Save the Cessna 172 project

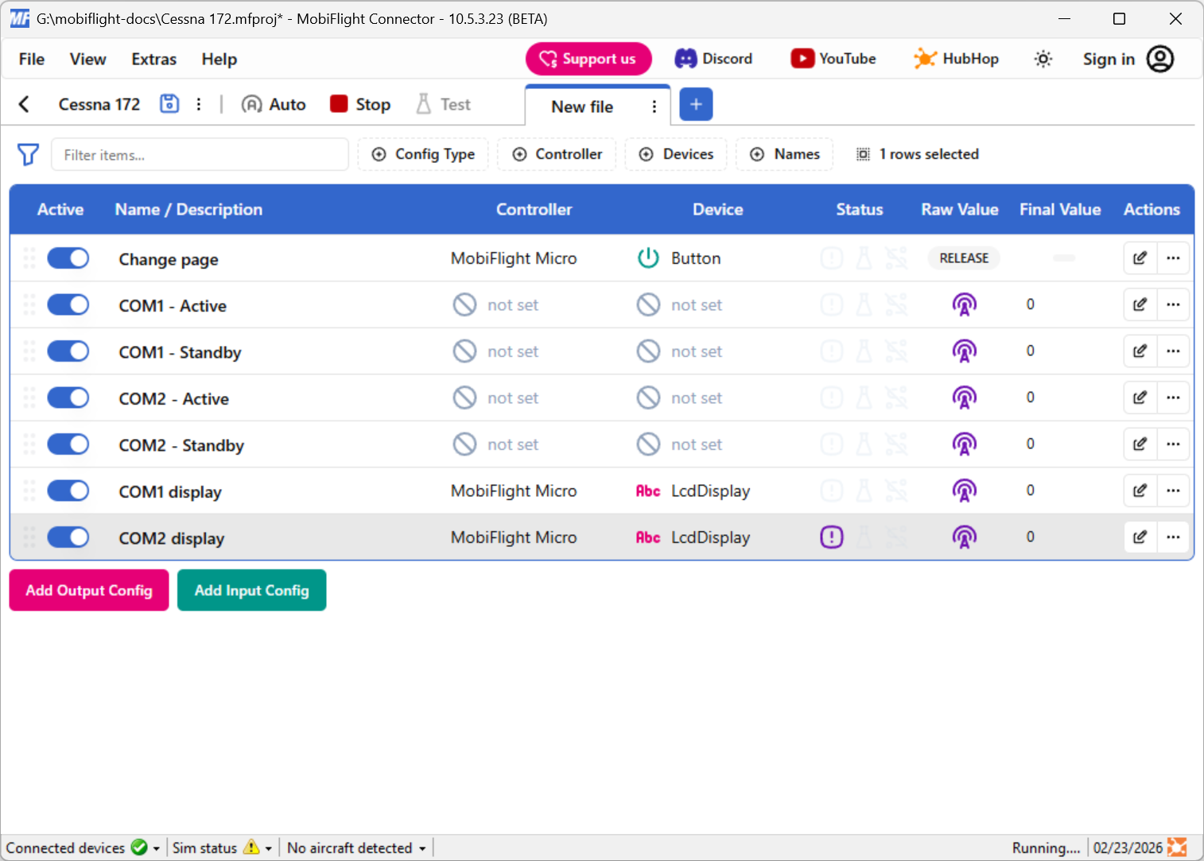pos(169,103)
